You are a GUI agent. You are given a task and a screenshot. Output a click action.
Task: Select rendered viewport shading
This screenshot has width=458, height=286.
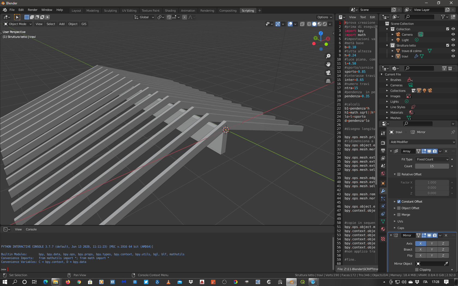click(325, 24)
